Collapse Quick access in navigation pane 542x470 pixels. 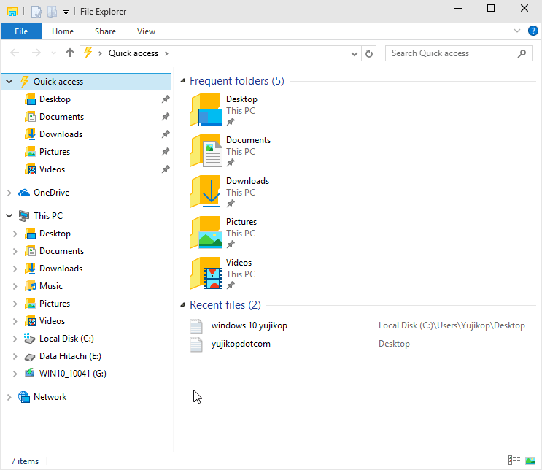pyautogui.click(x=9, y=82)
